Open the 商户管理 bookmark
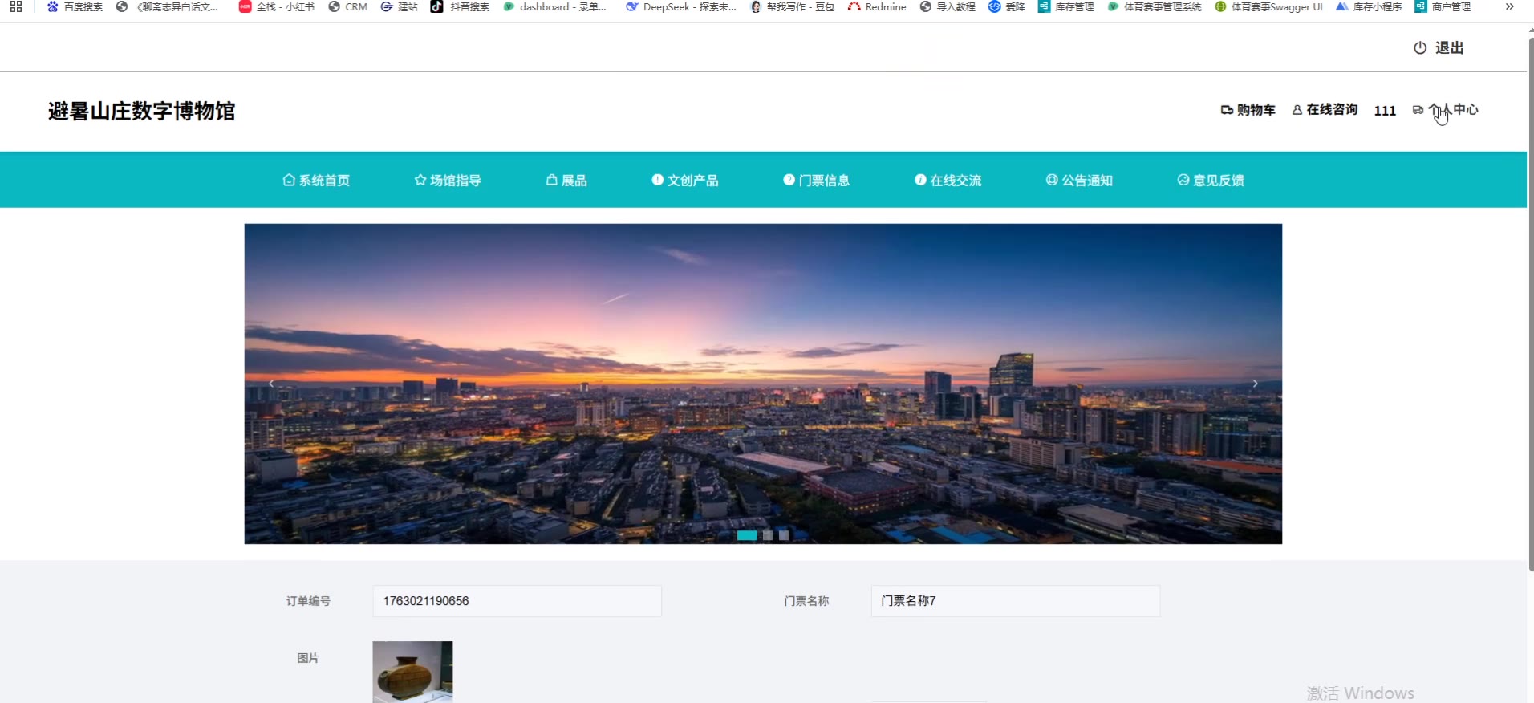Image resolution: width=1534 pixels, height=703 pixels. [x=1443, y=6]
